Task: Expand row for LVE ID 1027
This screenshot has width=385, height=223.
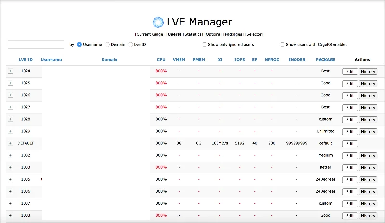Action: (x=10, y=107)
